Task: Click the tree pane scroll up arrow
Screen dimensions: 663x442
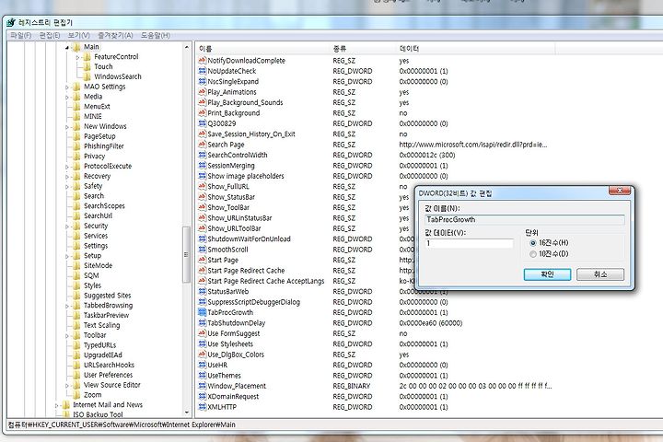Action: click(x=186, y=47)
